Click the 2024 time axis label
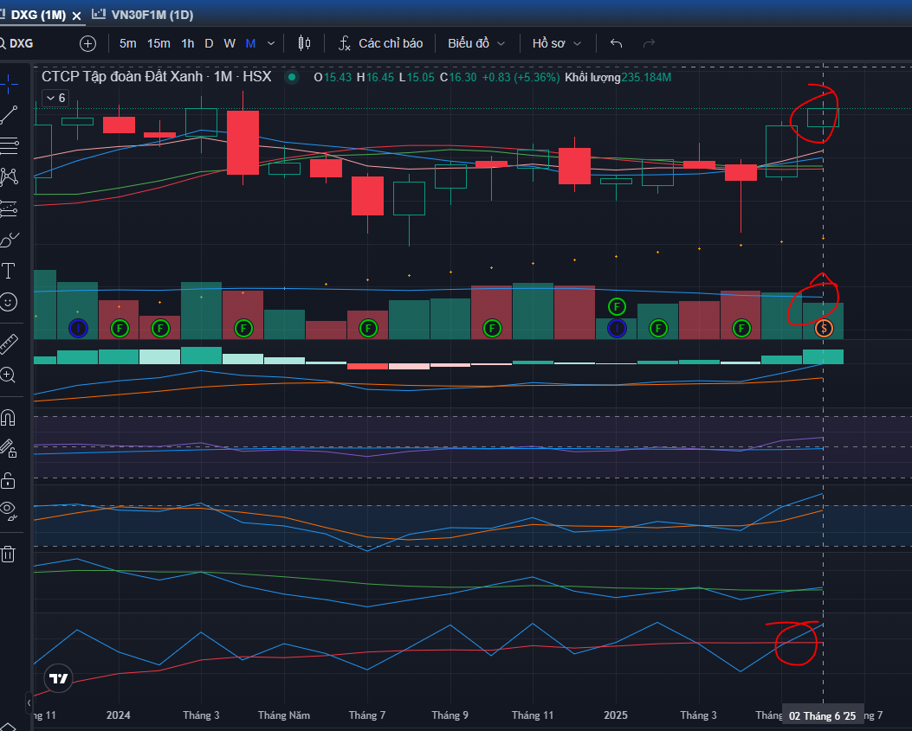The width and height of the screenshot is (912, 731). [119, 715]
